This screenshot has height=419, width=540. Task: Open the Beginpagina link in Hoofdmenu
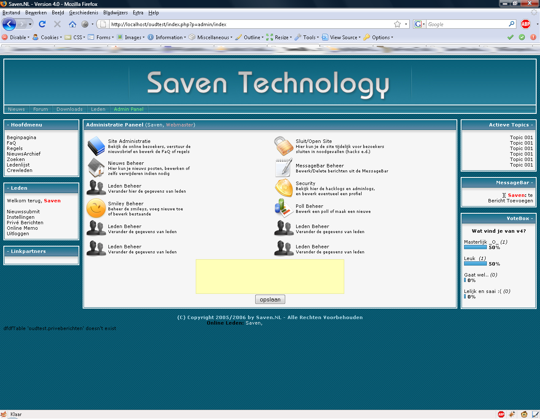pos(22,137)
